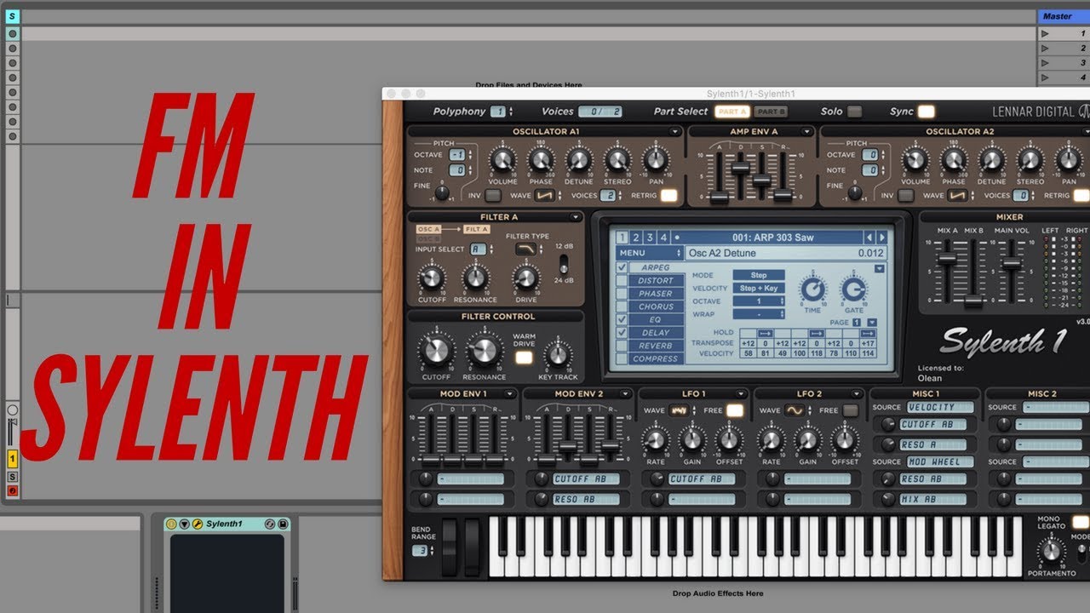Click the save preset disk icon on Sylenth1 device
This screenshot has width=1090, height=613.
click(283, 524)
